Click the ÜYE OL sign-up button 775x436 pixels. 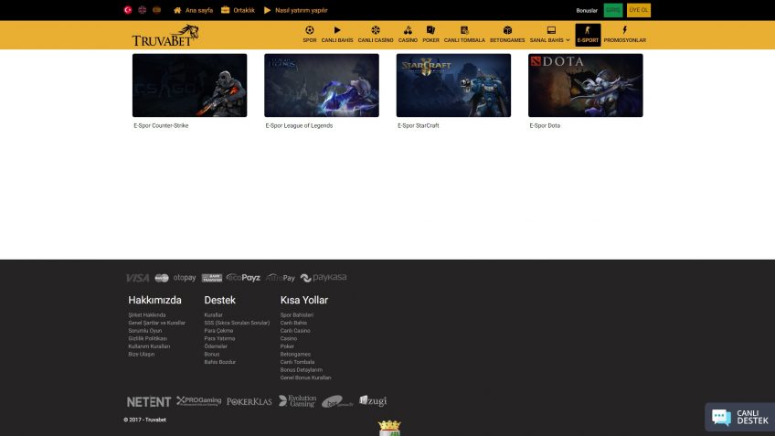(639, 10)
